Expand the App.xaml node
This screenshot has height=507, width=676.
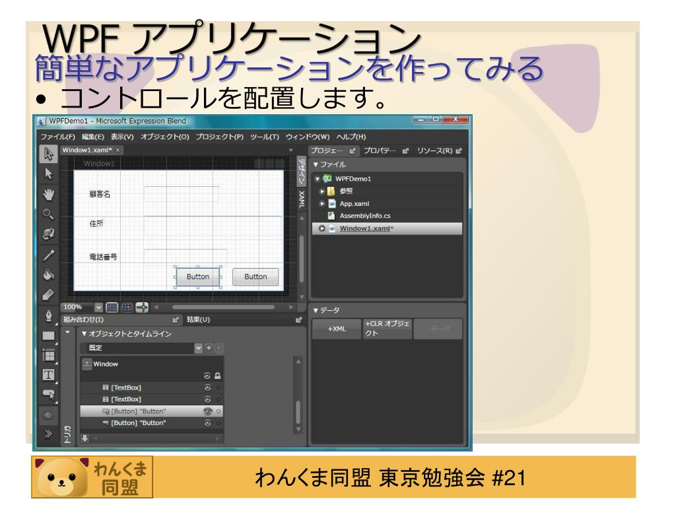pyautogui.click(x=321, y=203)
